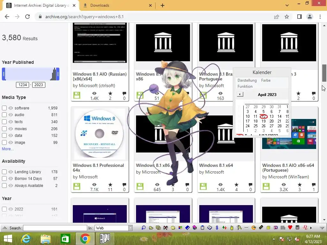Click the shopping basket icon in search toolbar
Screen dimensions: 327x245
[173, 228]
